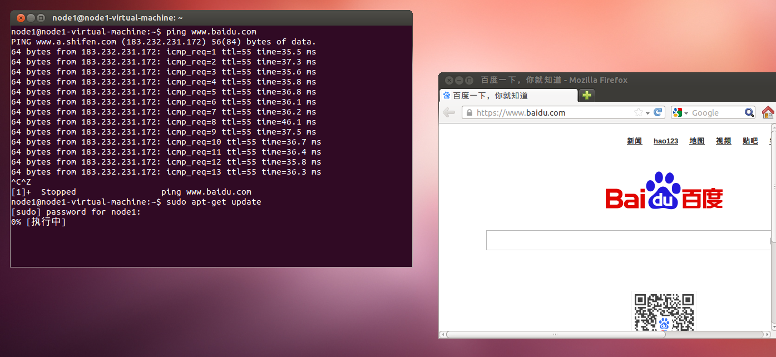Open the address bar history dropdown arrow

click(x=648, y=113)
